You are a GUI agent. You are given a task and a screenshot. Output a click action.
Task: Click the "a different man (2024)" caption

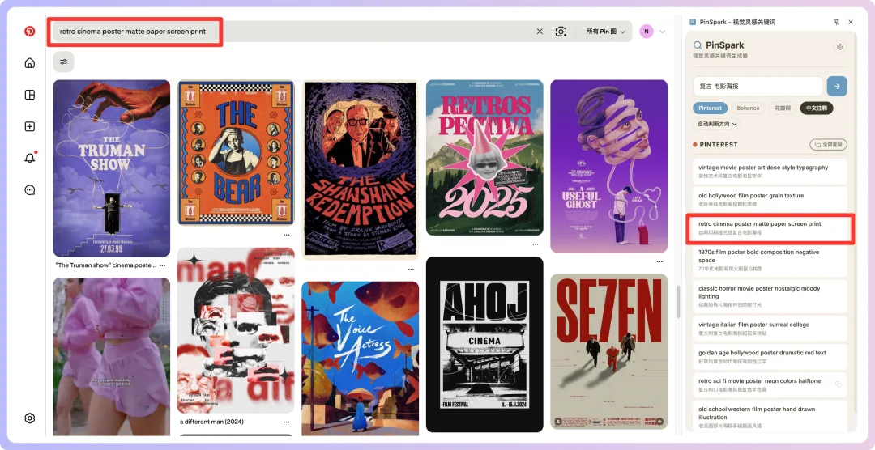[x=211, y=422]
